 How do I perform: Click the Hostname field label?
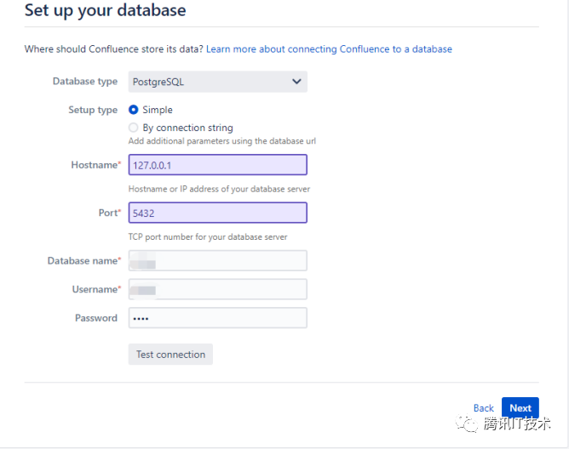coord(94,165)
